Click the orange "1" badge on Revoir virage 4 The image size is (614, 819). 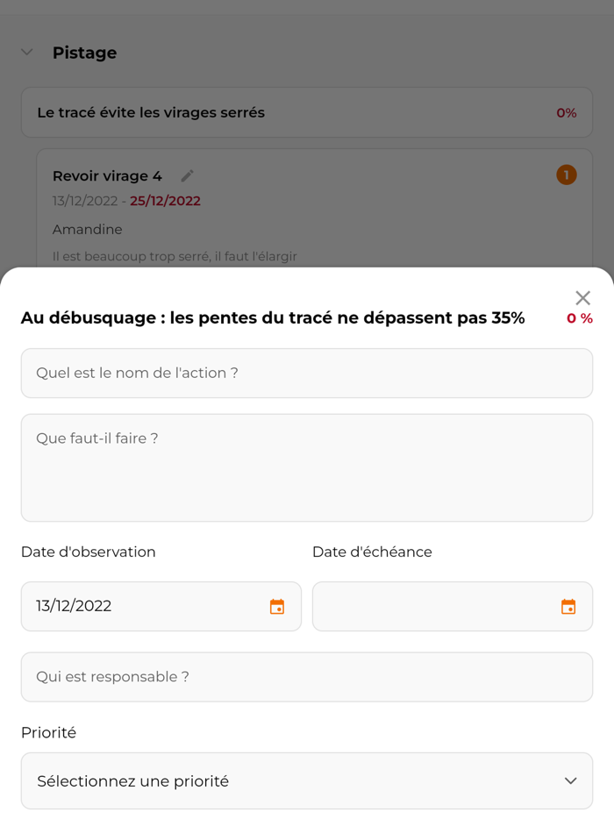566,174
